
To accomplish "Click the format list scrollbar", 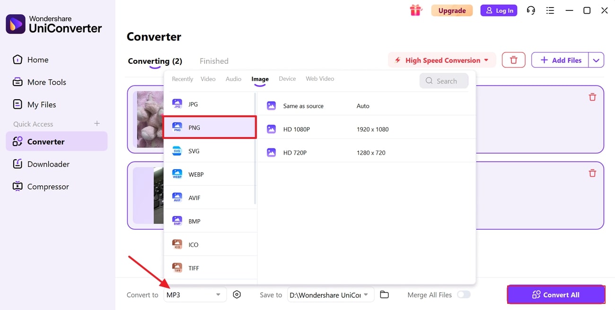I will (255, 149).
